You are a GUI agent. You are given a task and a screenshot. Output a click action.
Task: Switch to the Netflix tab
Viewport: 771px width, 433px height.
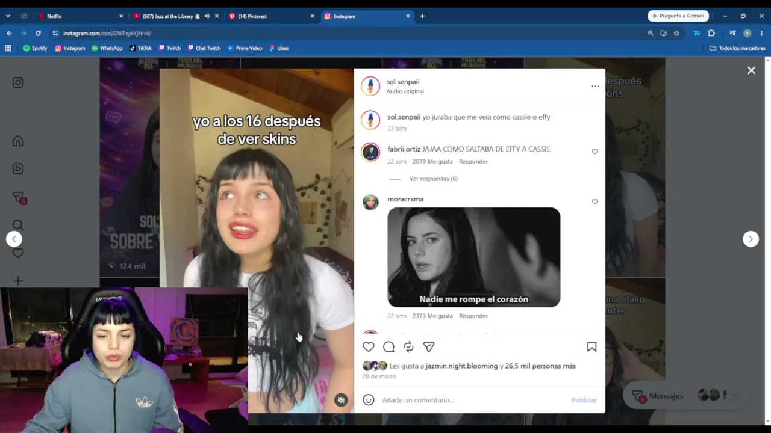tap(80, 16)
